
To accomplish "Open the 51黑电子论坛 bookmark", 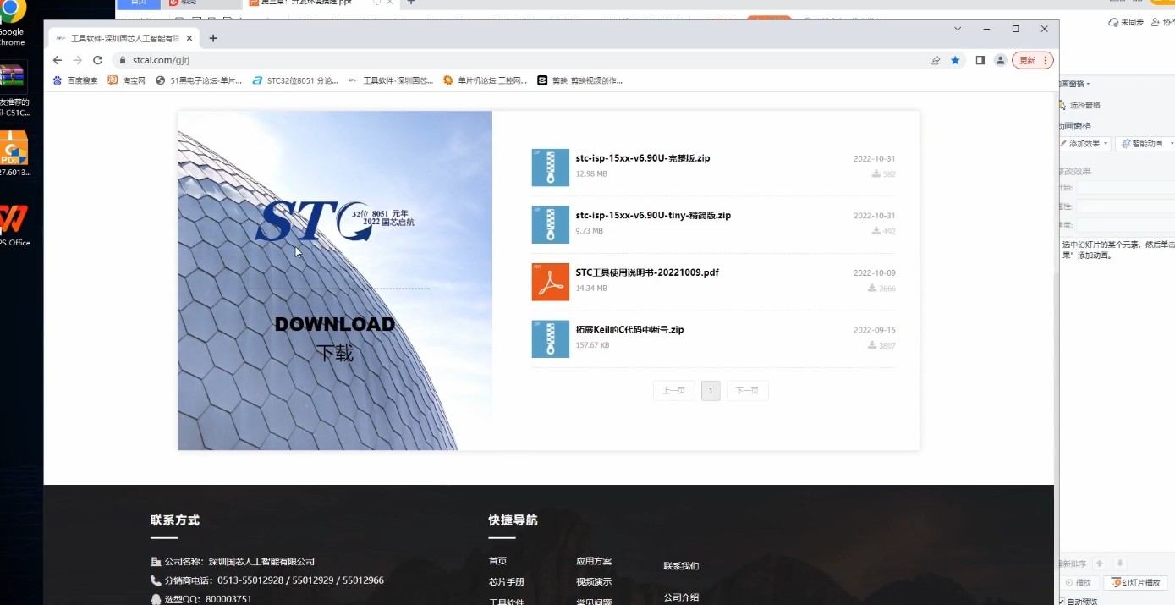I will click(x=200, y=80).
